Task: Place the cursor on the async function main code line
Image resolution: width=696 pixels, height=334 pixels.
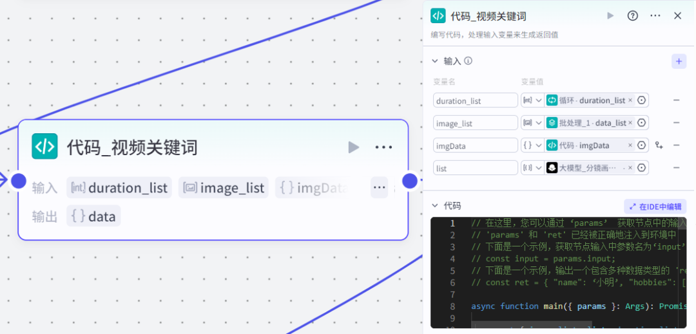Action: tap(579, 306)
